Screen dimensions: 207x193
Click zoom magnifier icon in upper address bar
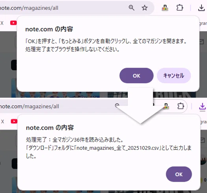click(x=131, y=8)
